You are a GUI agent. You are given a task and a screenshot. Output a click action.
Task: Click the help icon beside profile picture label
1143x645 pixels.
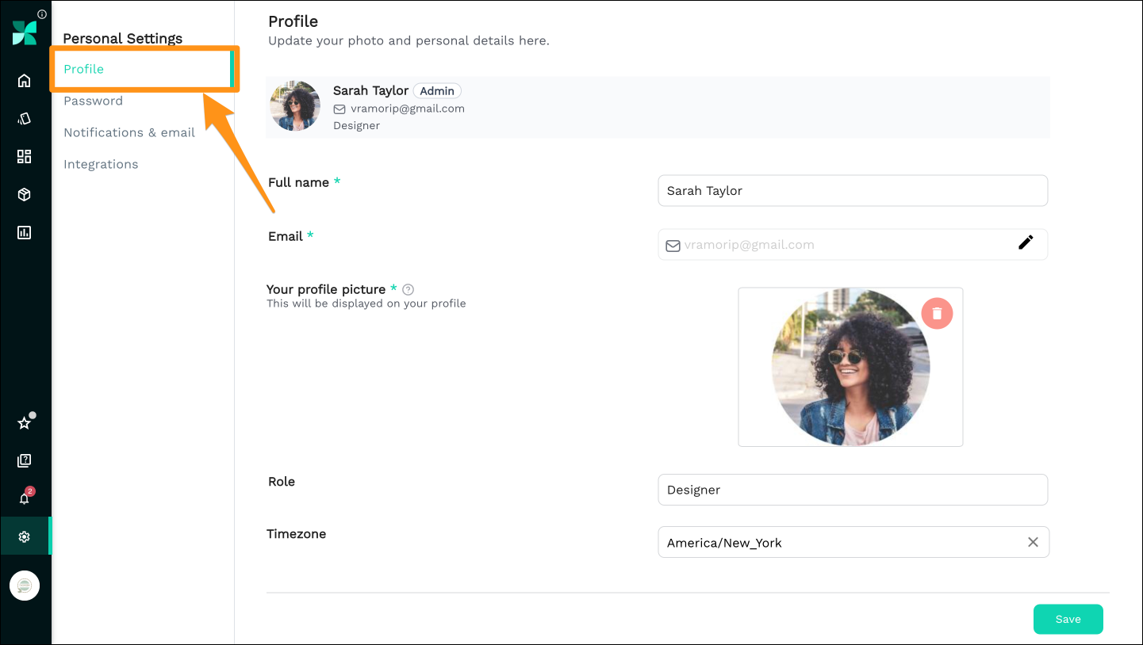(408, 290)
